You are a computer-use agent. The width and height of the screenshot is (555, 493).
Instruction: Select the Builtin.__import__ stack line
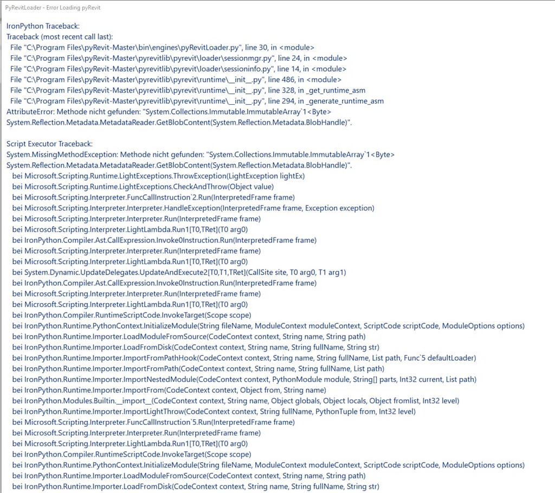[236, 401]
